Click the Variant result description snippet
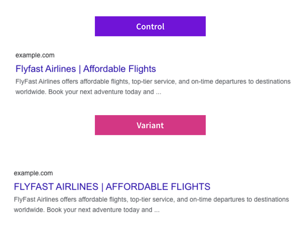The image size is (308, 246). 151,204
